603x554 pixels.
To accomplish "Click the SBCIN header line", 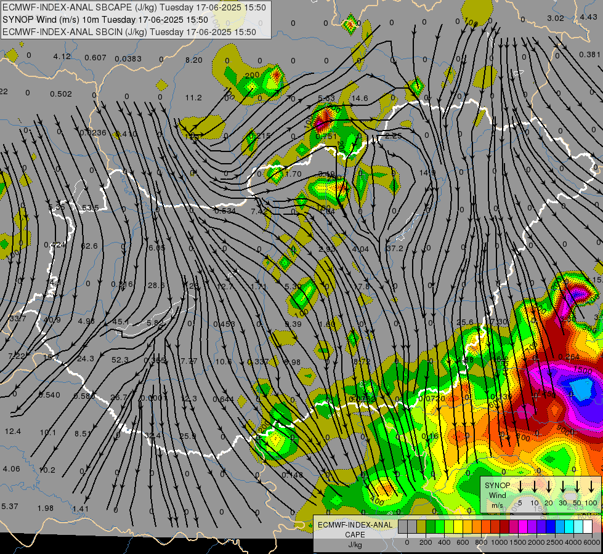I will (x=129, y=32).
